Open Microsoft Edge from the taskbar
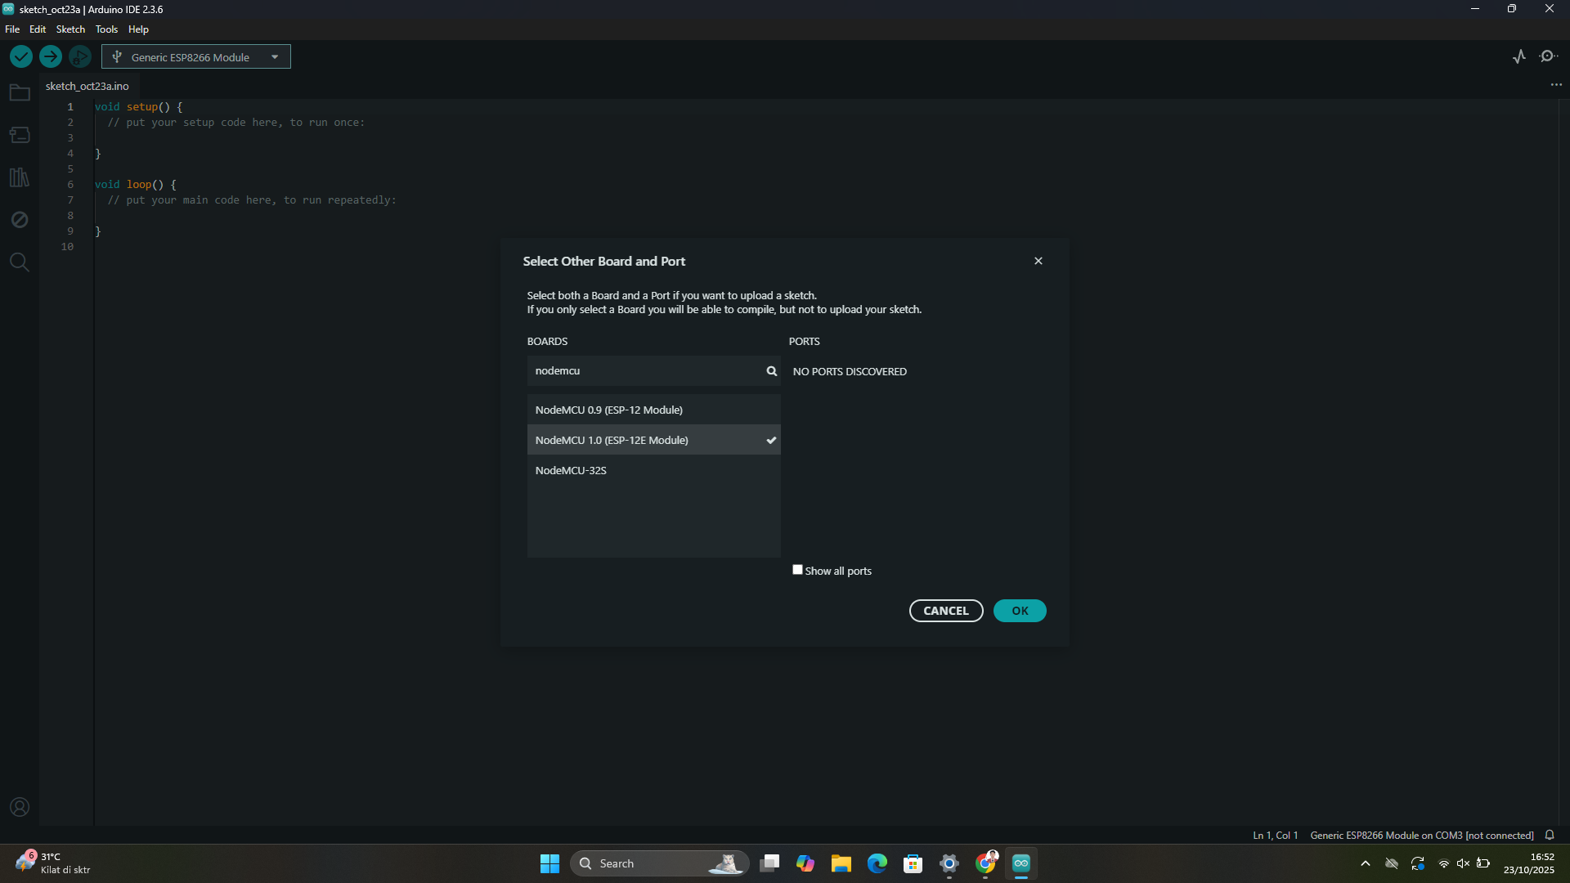 (x=877, y=863)
